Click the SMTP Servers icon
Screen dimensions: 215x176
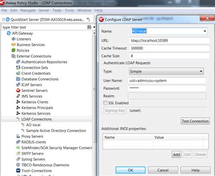click(18, 153)
